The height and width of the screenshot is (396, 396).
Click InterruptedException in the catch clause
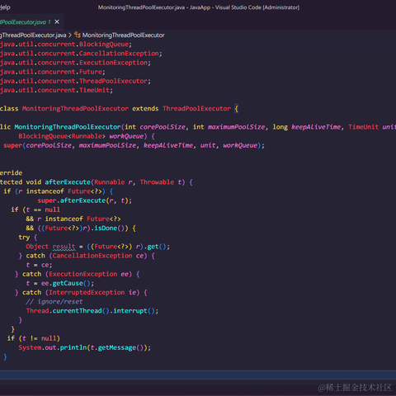(x=87, y=293)
